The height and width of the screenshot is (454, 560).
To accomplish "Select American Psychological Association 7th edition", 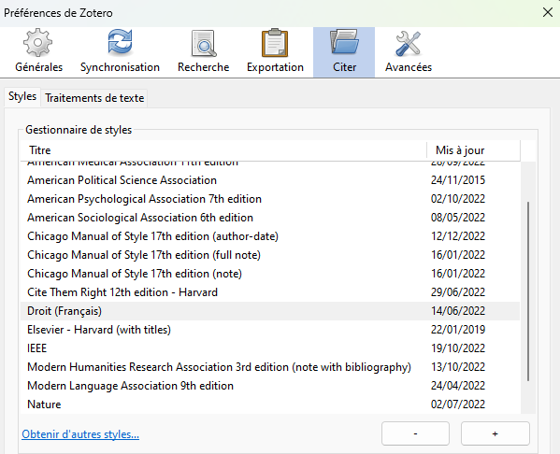I will pos(270,199).
